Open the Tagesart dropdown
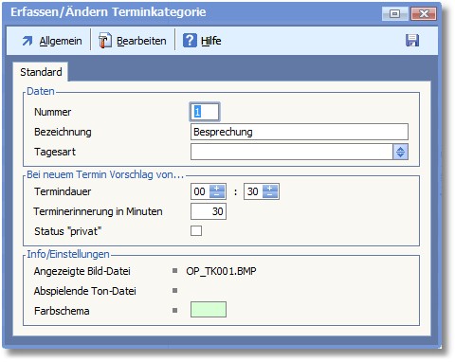Image resolution: width=455 pixels, height=362 pixels. tap(400, 152)
